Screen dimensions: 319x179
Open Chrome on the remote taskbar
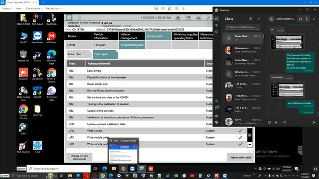(123, 169)
